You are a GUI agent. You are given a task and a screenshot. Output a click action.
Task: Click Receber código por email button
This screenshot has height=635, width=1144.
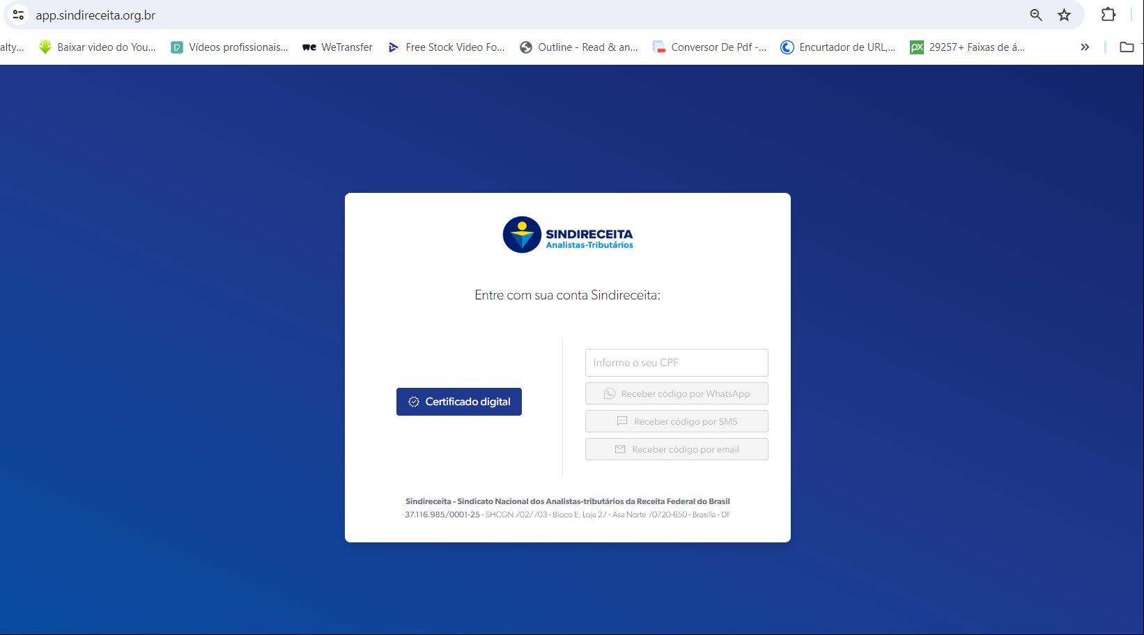[x=677, y=449]
